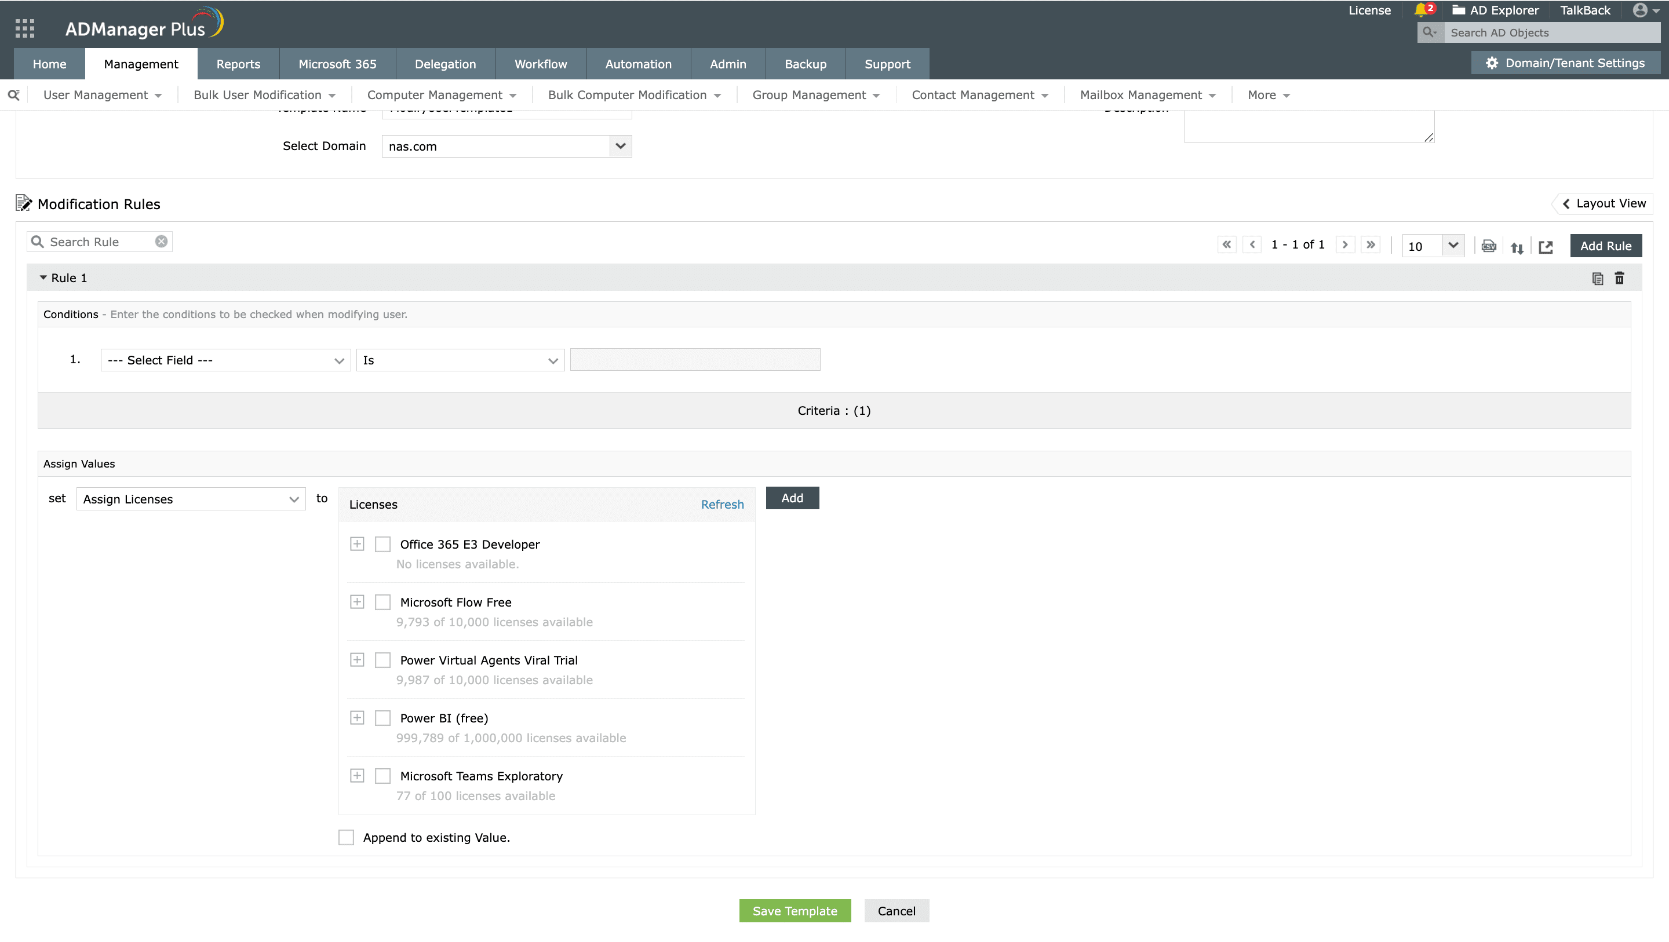
Task: Enable Append to existing Value
Action: 347,837
